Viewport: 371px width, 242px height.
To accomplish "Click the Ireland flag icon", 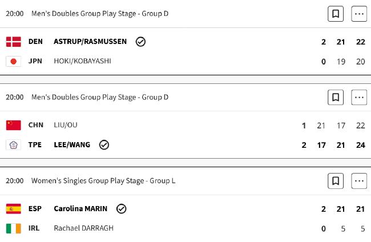I will [x=14, y=228].
